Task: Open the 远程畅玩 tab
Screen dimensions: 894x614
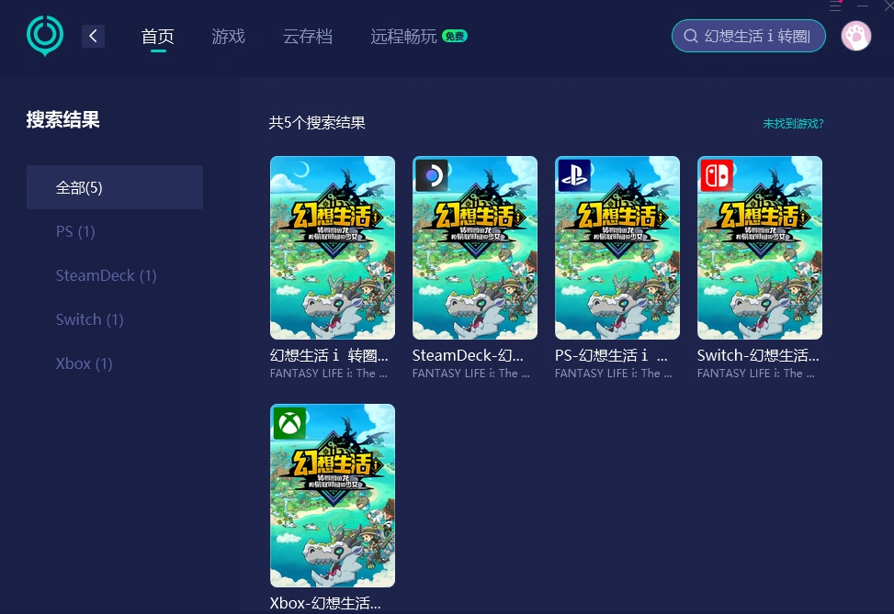Action: point(404,37)
